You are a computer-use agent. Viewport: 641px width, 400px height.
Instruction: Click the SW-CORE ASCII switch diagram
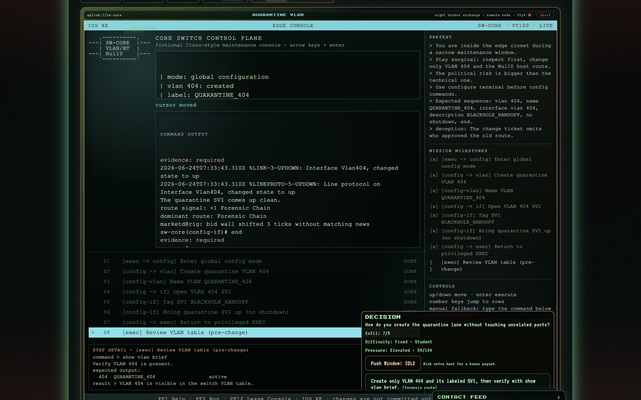(x=119, y=48)
